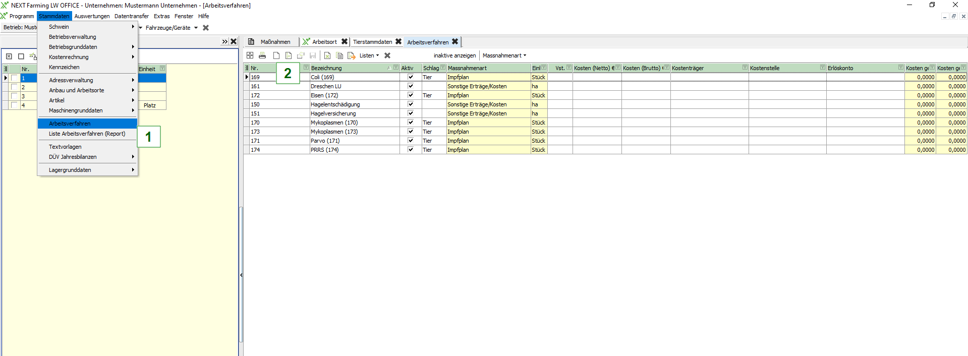Click the copy documents icon in toolbar
This screenshot has width=968, height=356.
pos(339,55)
